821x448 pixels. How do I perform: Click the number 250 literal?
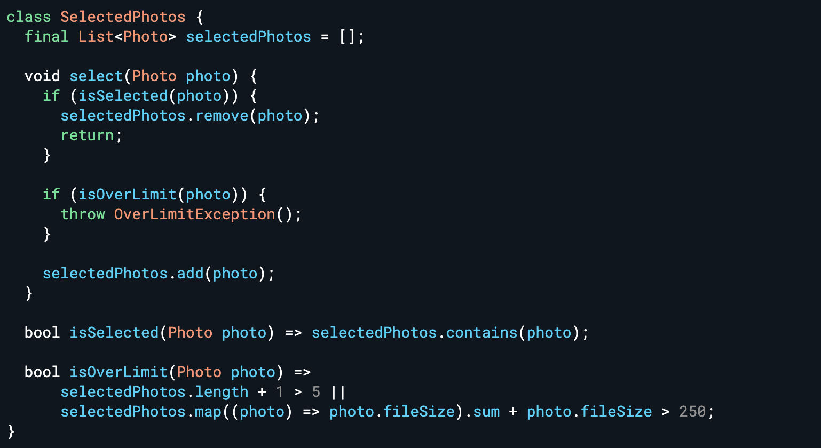692,412
